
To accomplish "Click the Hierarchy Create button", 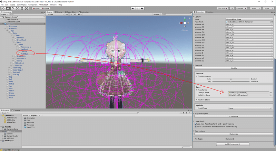I will (4, 15).
